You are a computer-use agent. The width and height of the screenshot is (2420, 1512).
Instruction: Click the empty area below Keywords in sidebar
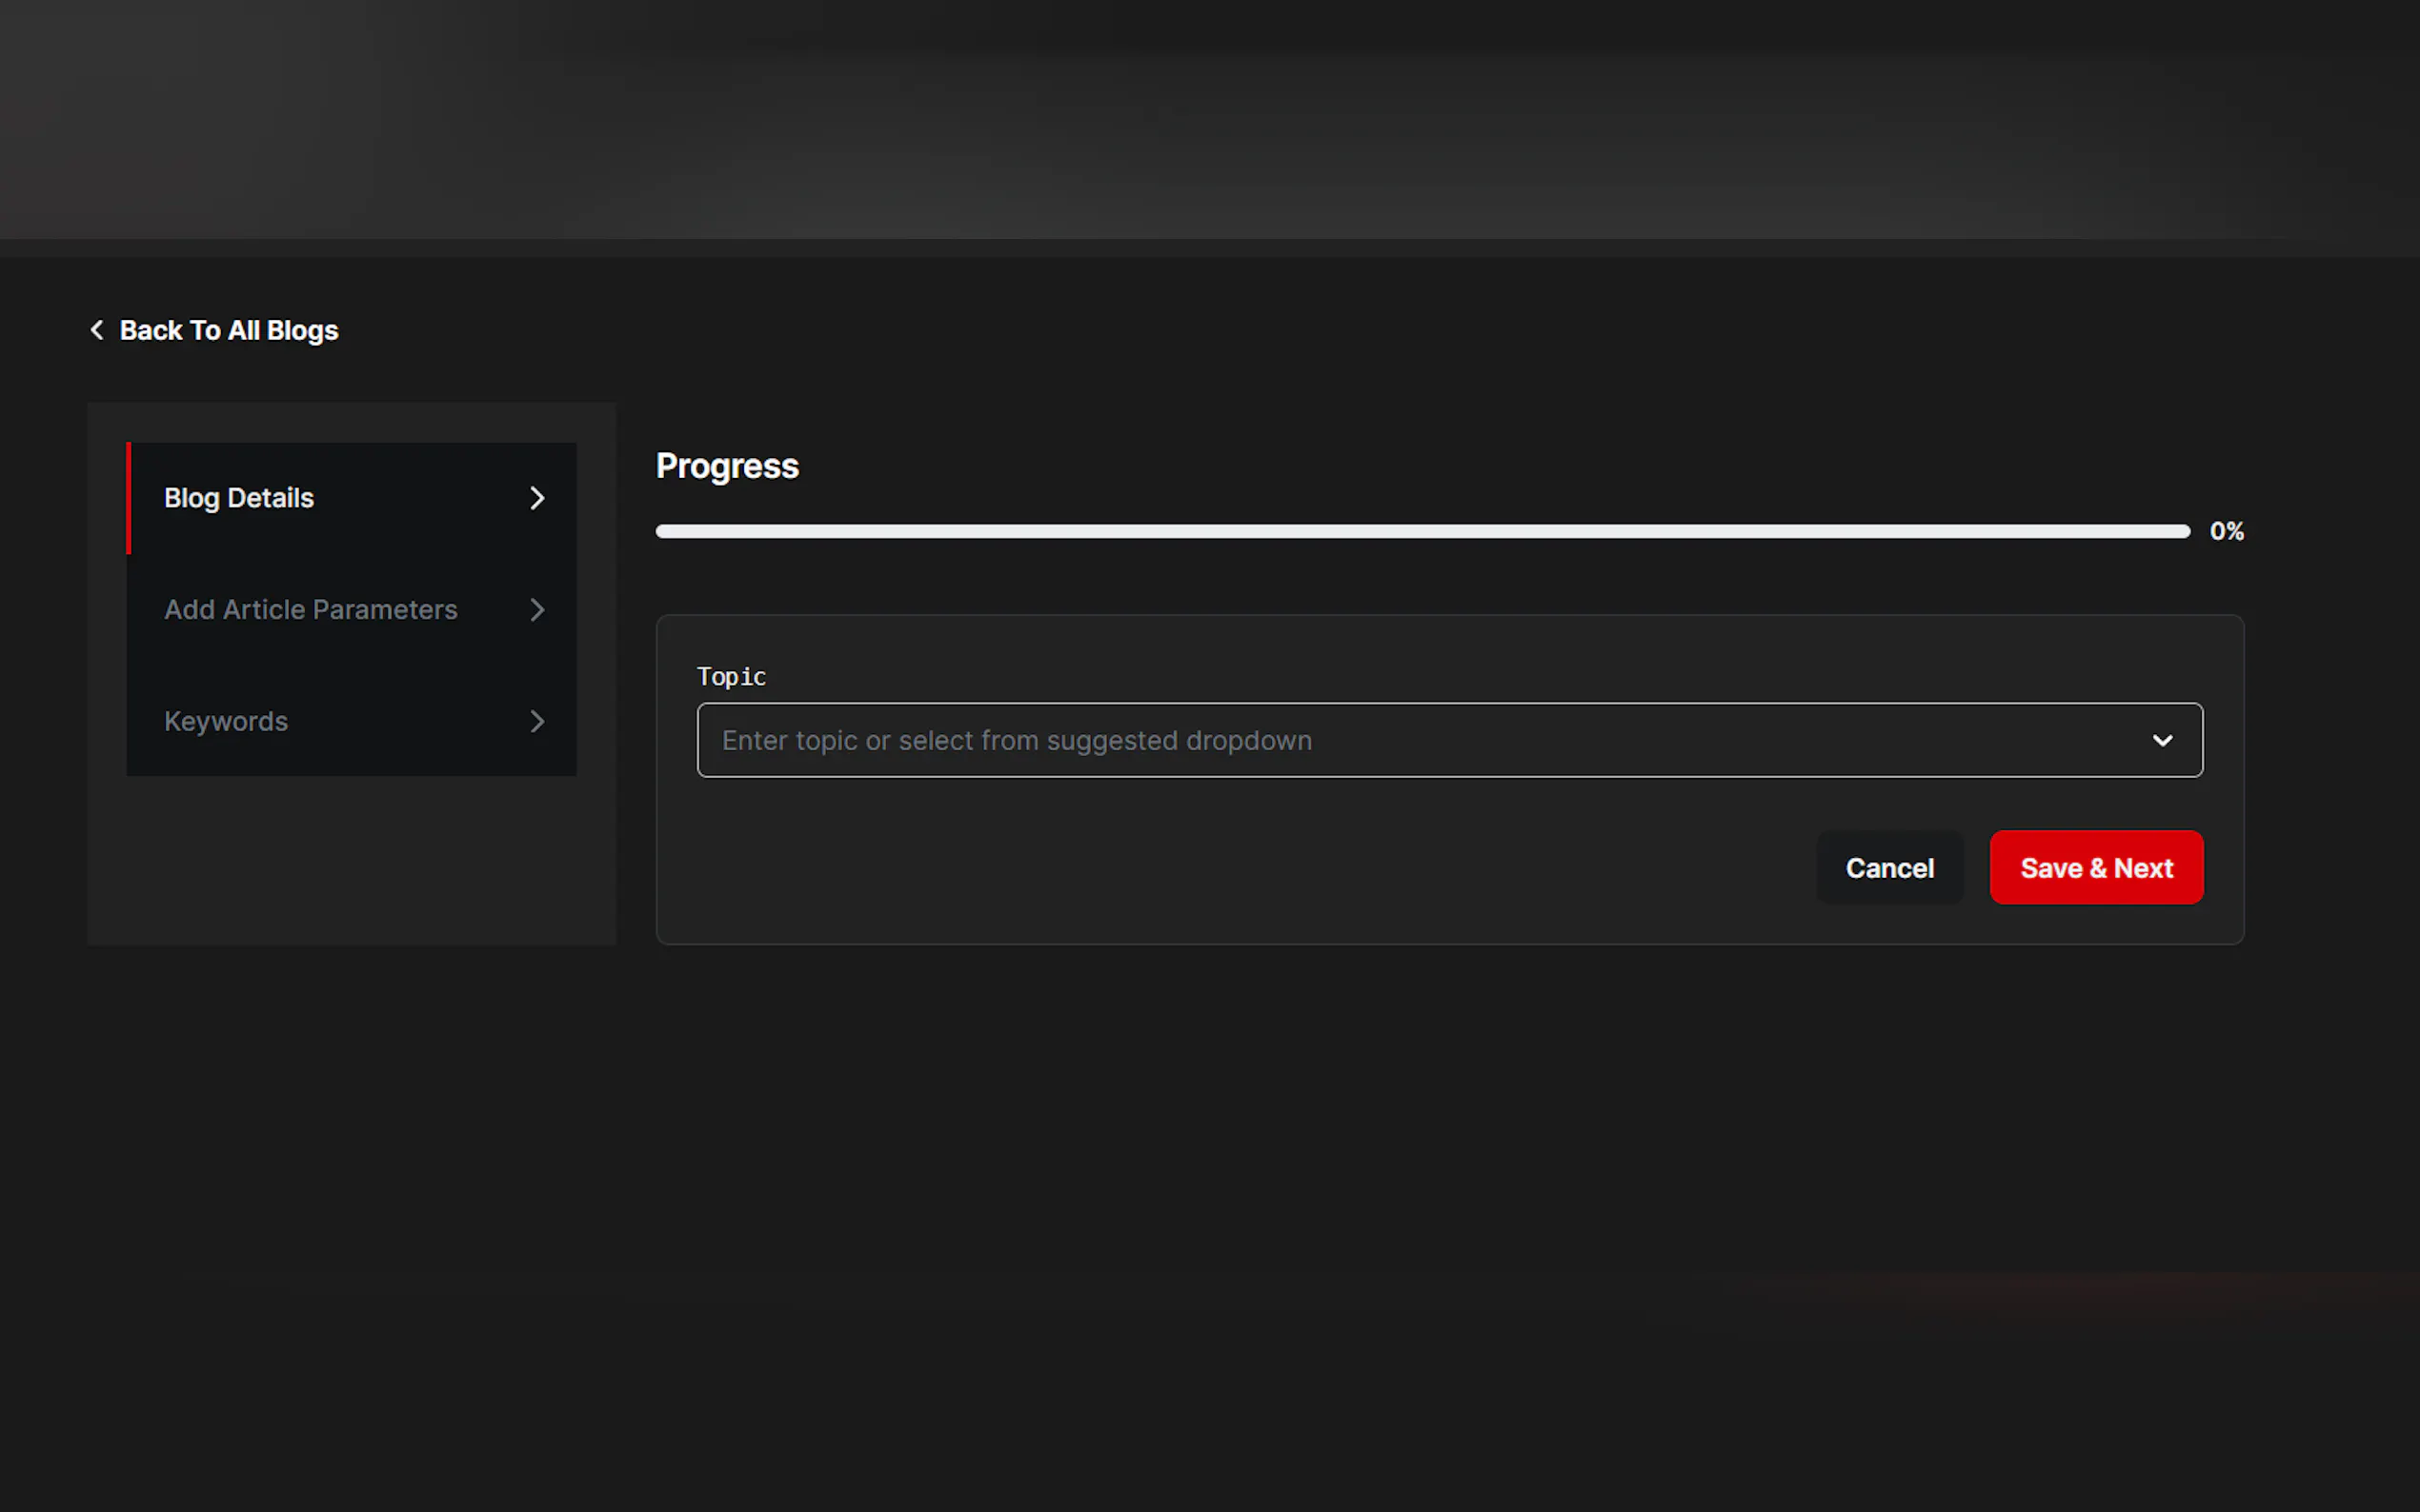[x=352, y=860]
